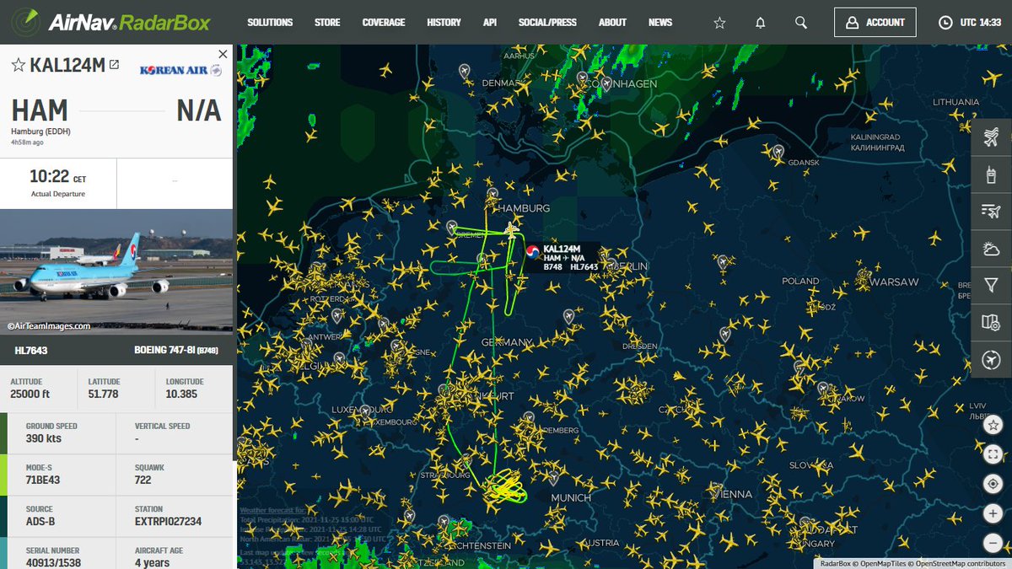Zoom out the map with minus button
The width and height of the screenshot is (1012, 569).
993,542
